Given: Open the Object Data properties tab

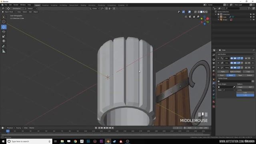Looking at the screenshot, I should pos(214,98).
